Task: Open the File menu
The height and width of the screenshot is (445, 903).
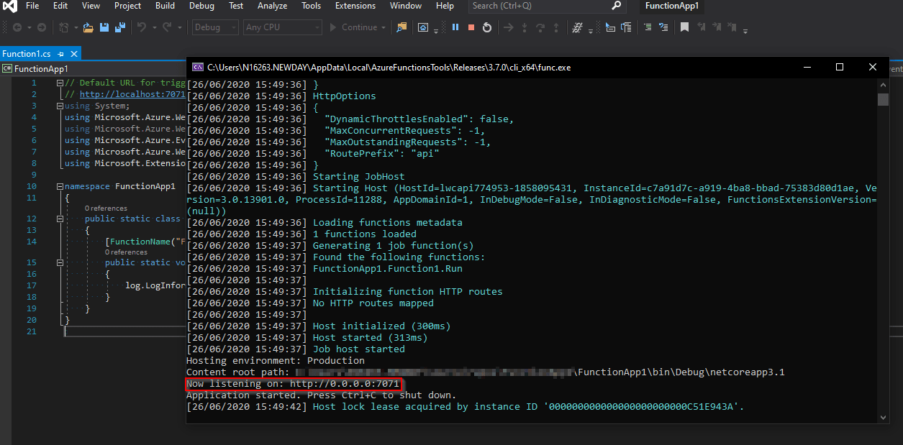Action: [32, 6]
